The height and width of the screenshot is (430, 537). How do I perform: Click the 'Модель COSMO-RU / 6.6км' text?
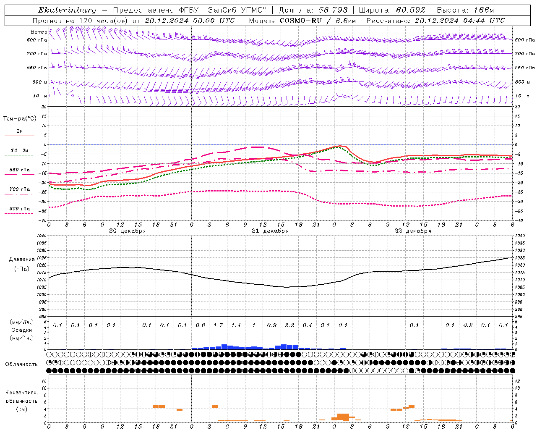point(302,21)
